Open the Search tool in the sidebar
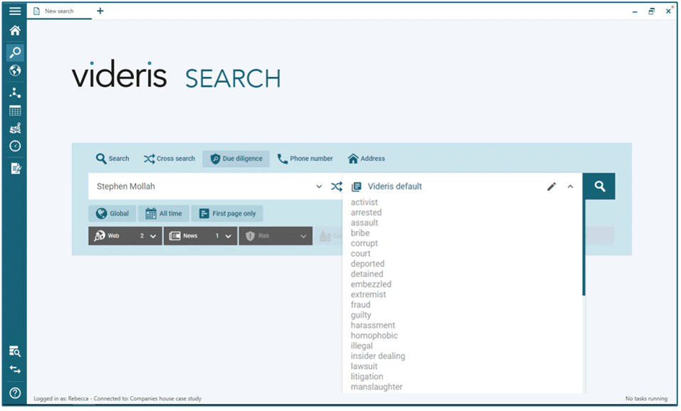This screenshot has width=681, height=411. 15,53
